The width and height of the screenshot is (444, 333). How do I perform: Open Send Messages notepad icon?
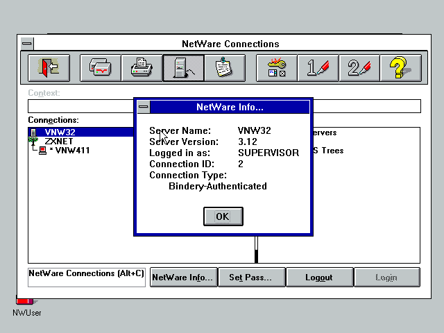(x=225, y=68)
